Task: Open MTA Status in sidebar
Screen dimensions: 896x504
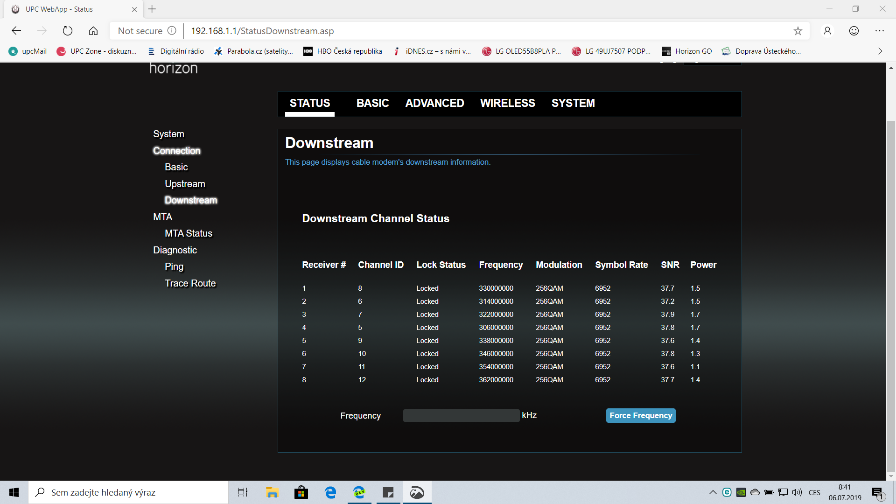Action: [x=188, y=233]
